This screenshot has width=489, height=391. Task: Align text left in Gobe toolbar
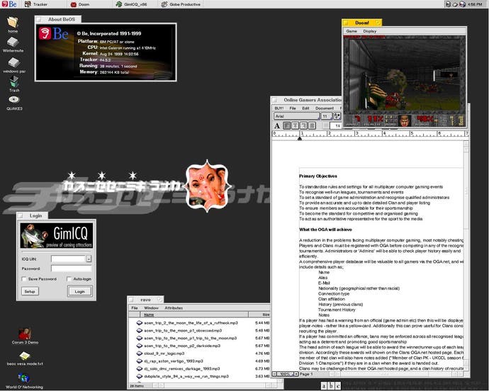(286, 125)
